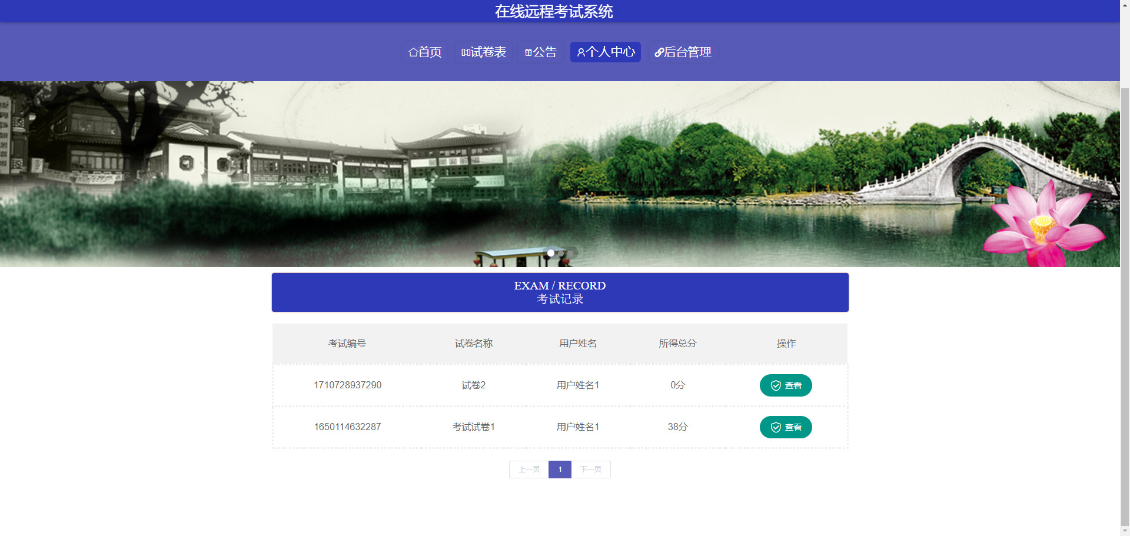The width and height of the screenshot is (1130, 536).
Task: Select the 个人中心 menu item
Action: (x=606, y=52)
